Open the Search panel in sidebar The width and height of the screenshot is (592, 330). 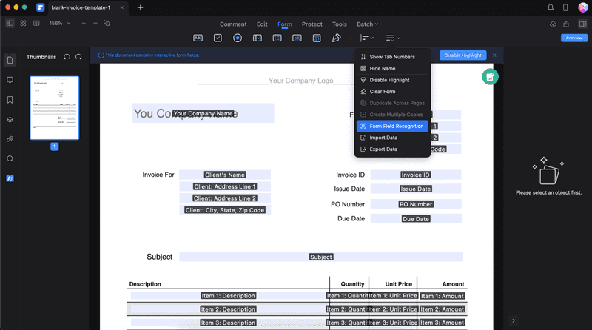tap(10, 158)
